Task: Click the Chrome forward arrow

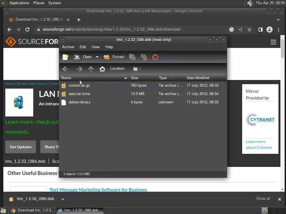Action: [18, 30]
